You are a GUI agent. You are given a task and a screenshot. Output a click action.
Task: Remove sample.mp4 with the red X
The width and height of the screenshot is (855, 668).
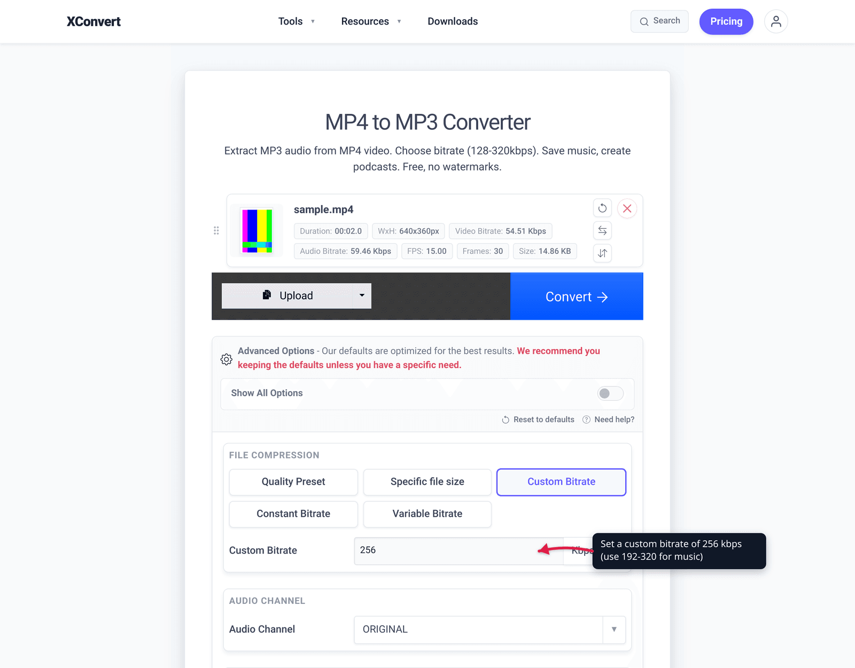[x=627, y=208]
